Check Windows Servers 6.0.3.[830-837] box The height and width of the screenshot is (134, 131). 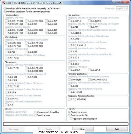tap(26, 71)
